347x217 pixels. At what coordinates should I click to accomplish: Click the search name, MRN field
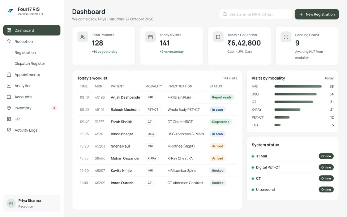(256, 14)
